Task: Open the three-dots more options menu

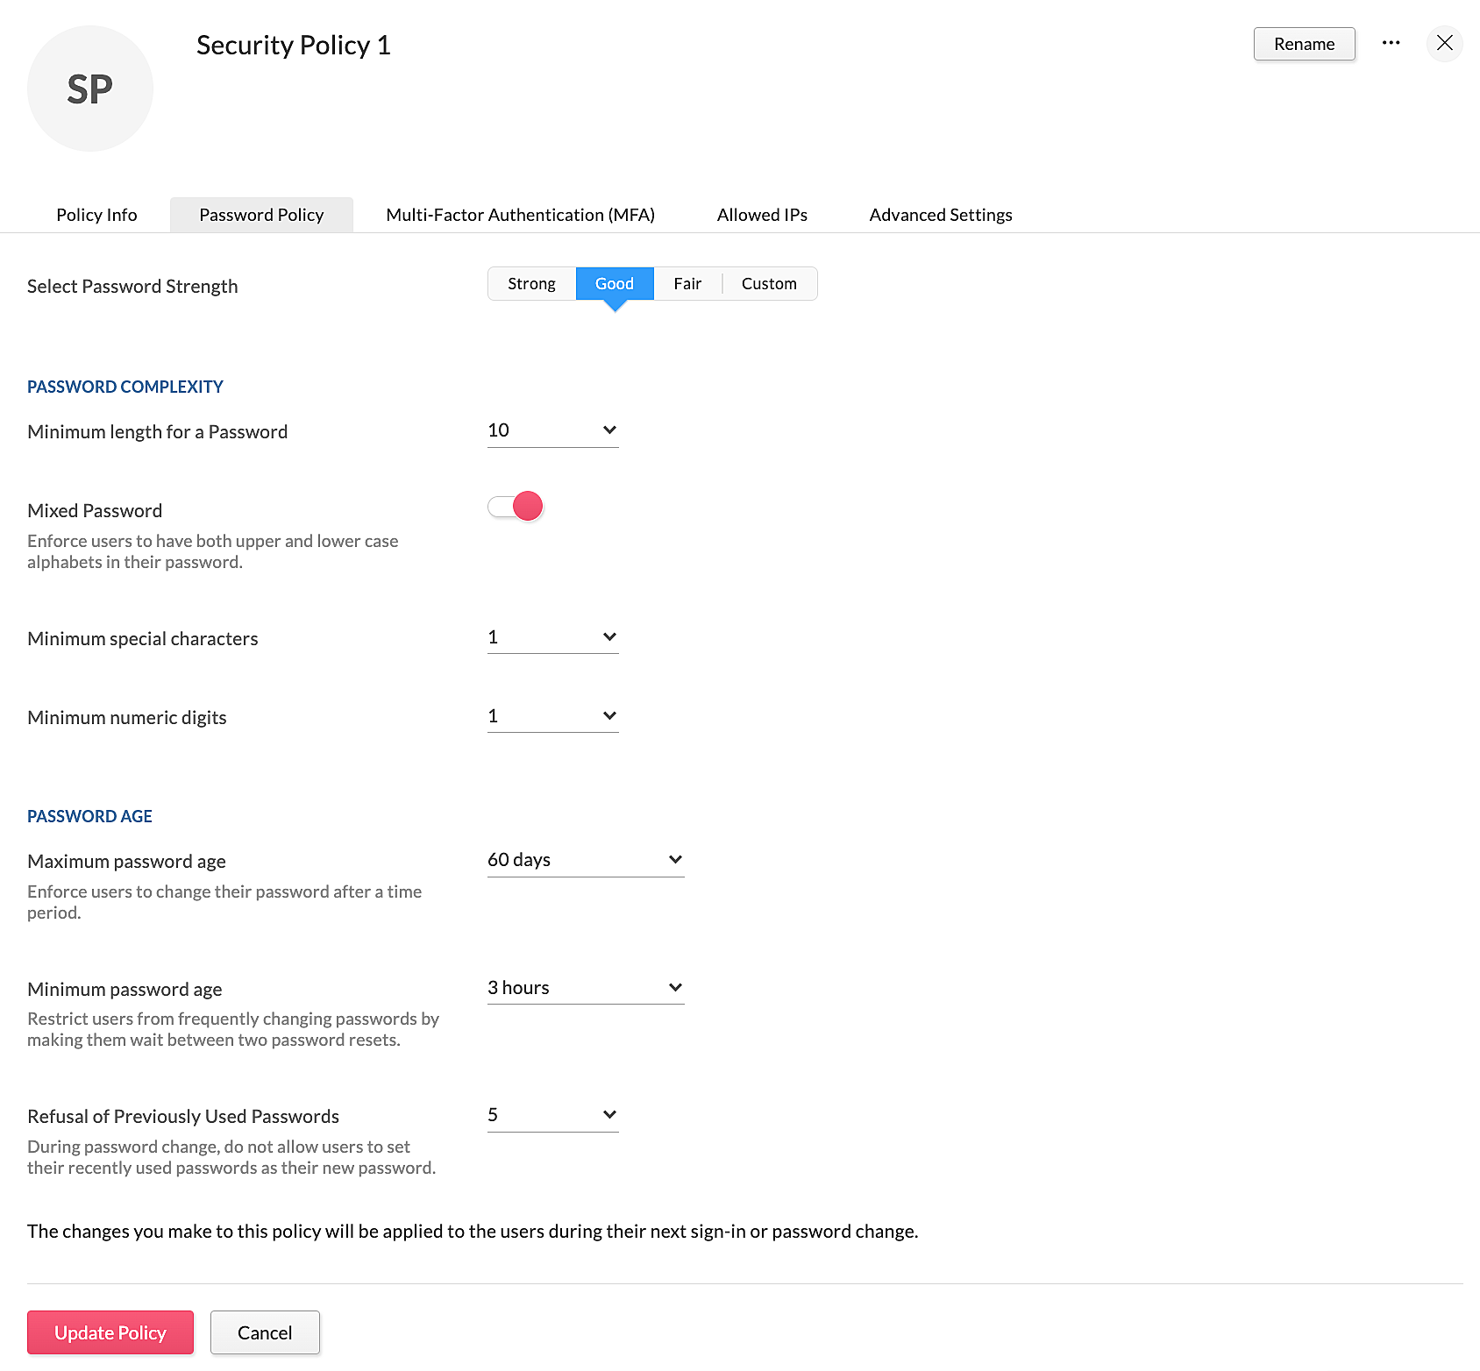Action: pyautogui.click(x=1391, y=43)
